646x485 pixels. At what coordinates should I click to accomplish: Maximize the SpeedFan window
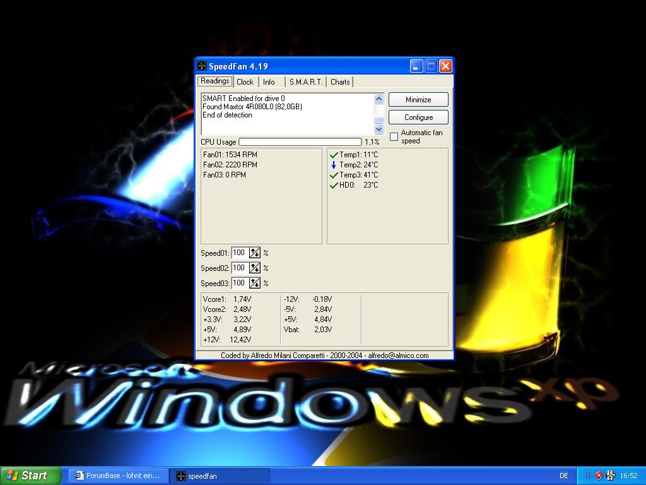click(431, 66)
